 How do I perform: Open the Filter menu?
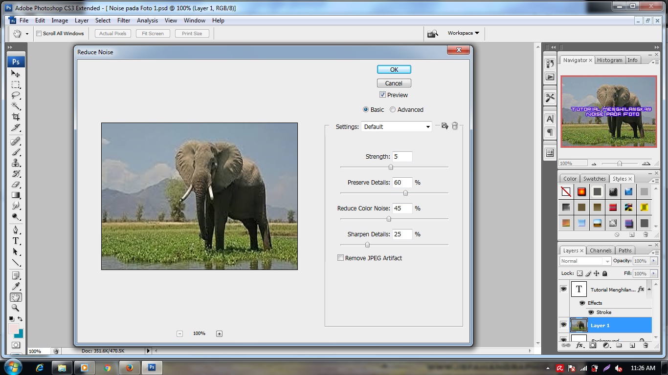click(124, 21)
